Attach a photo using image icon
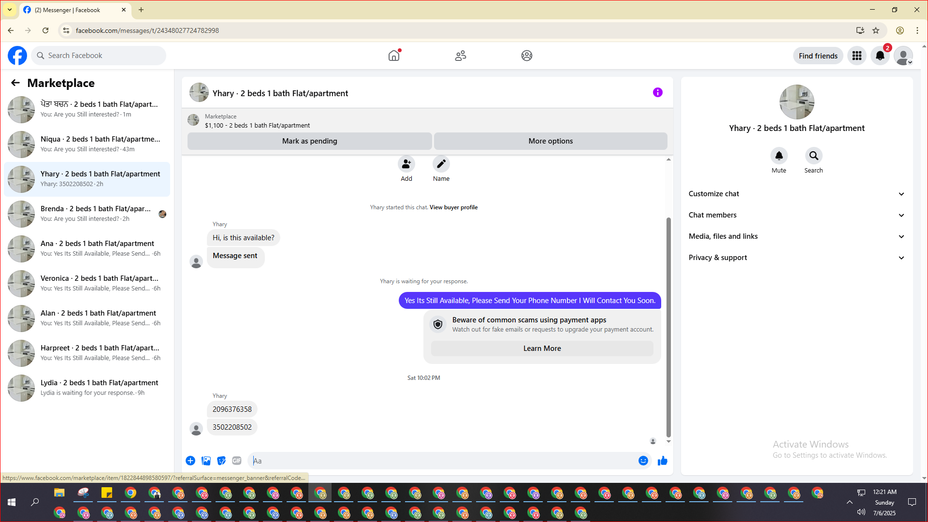The height and width of the screenshot is (522, 928). 206,461
